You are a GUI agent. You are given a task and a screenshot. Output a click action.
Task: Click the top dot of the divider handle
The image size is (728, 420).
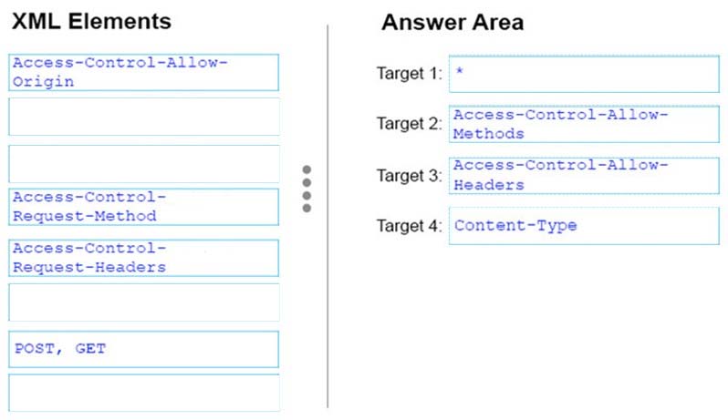click(307, 169)
